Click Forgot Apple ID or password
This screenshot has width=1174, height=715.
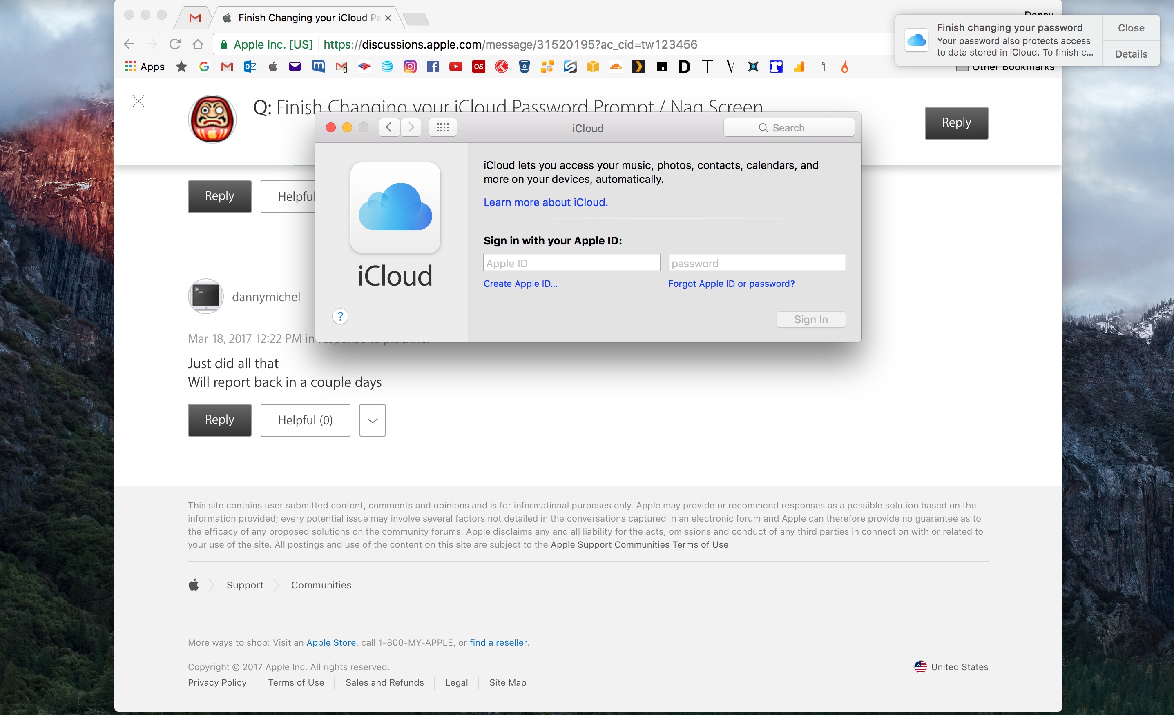coord(731,284)
